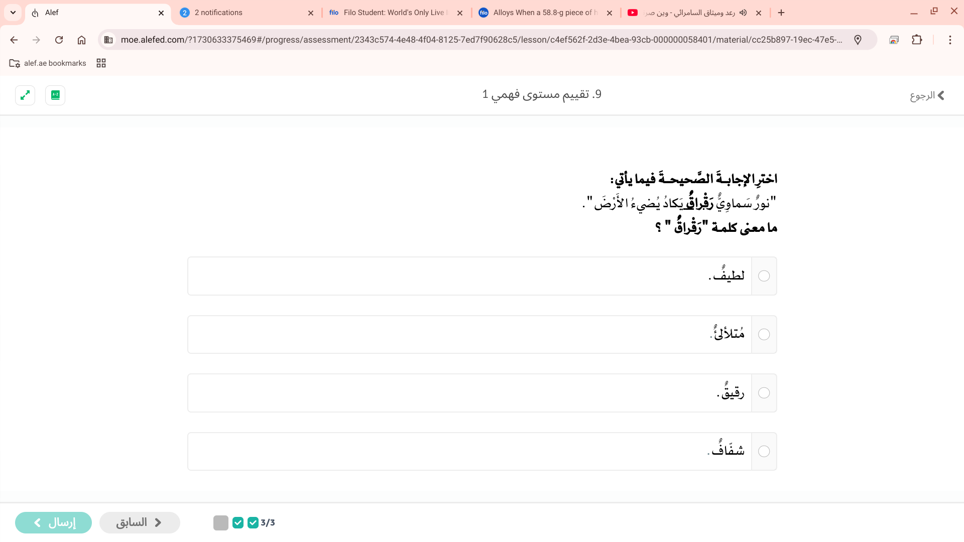Open the fullscreen expand icon on question panel
This screenshot has height=542, width=964.
[x=25, y=95]
